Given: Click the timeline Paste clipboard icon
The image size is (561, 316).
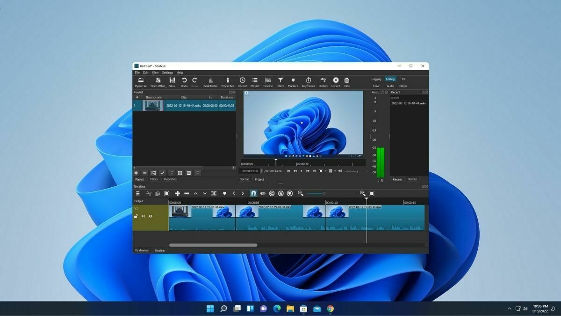Looking at the screenshot, I should click(x=166, y=193).
